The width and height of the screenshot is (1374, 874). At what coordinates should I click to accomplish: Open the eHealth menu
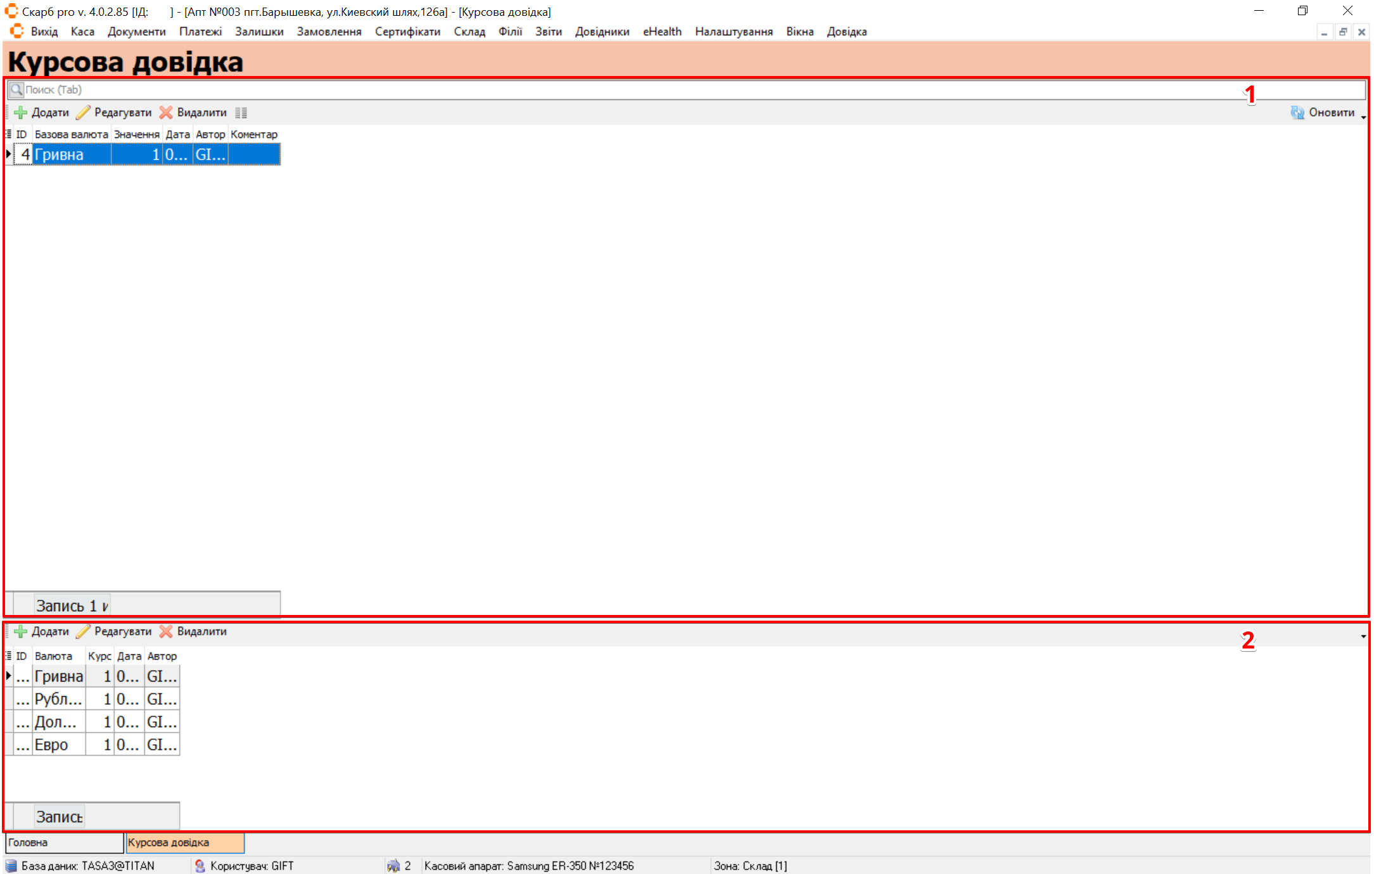(x=662, y=32)
